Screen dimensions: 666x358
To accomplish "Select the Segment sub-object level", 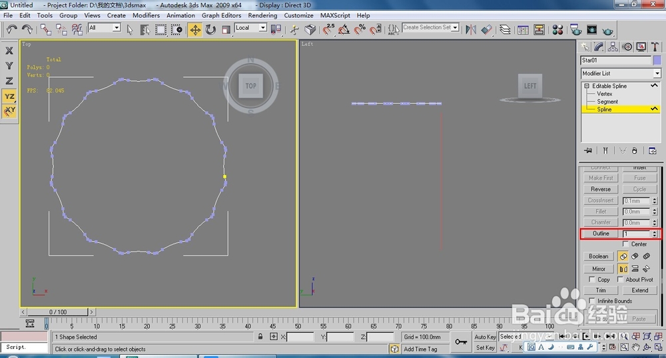I will coord(607,101).
